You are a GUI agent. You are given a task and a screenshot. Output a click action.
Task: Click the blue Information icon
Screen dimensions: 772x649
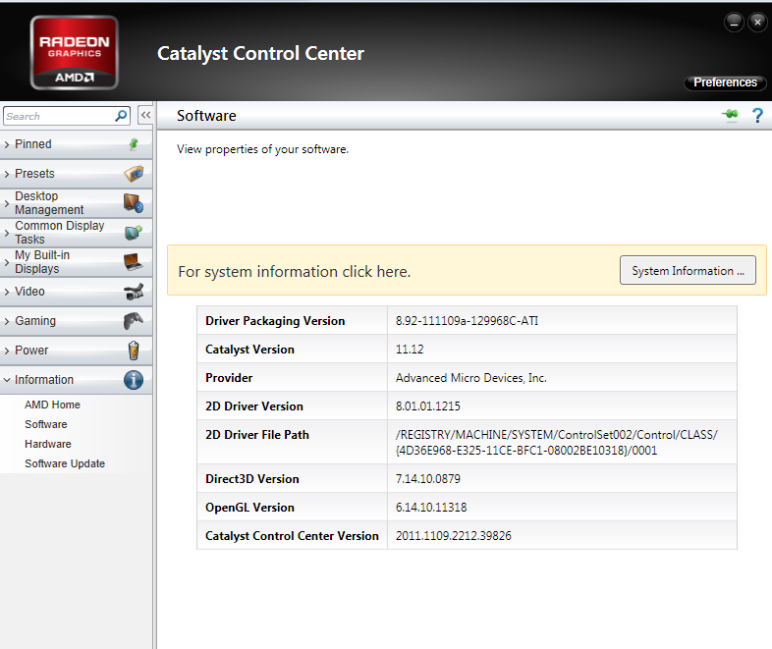coord(134,380)
